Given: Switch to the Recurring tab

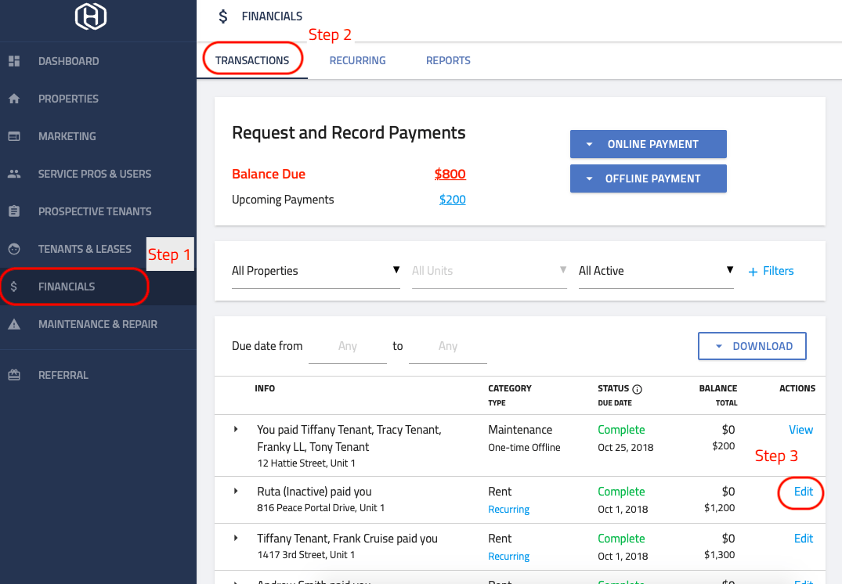Looking at the screenshot, I should 357,60.
